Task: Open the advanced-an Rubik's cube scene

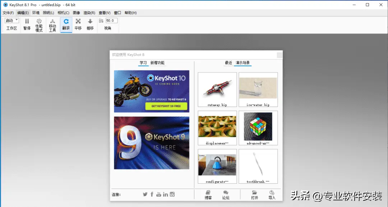Action: tap(258, 128)
